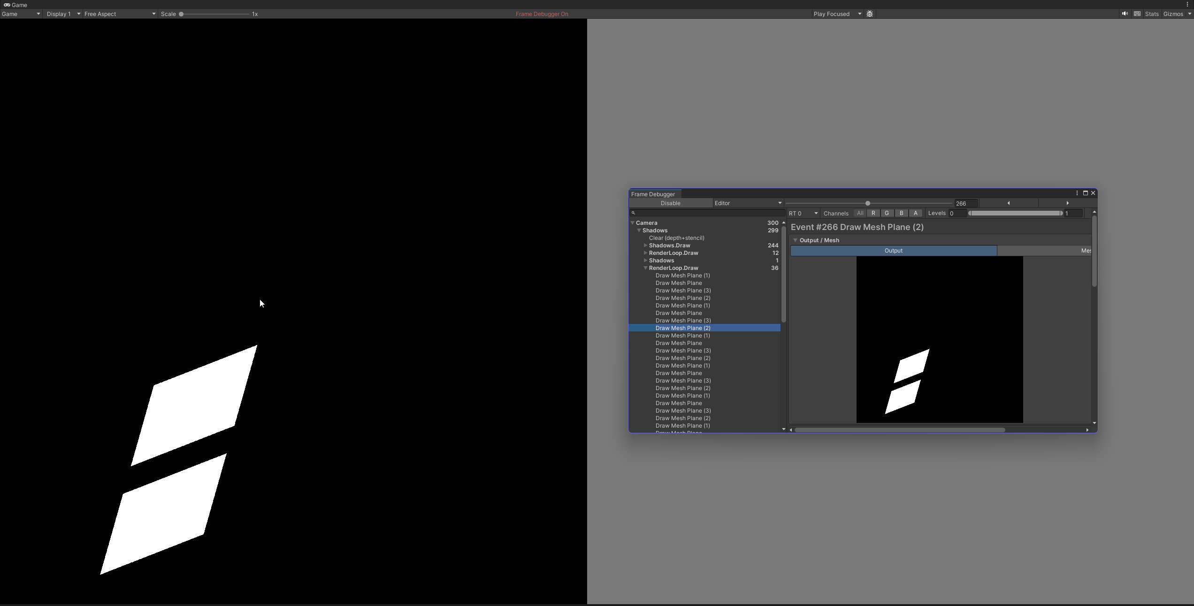Screen dimensions: 1194x606
Task: Open the RT 0 render target dropdown
Action: pyautogui.click(x=803, y=214)
